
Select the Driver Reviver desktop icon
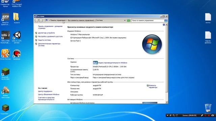(x=5, y=54)
